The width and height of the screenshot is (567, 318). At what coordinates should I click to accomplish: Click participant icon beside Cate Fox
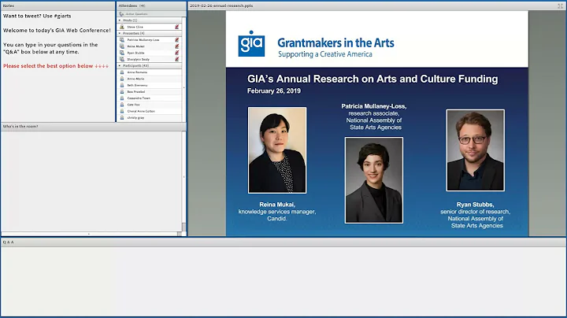[122, 105]
